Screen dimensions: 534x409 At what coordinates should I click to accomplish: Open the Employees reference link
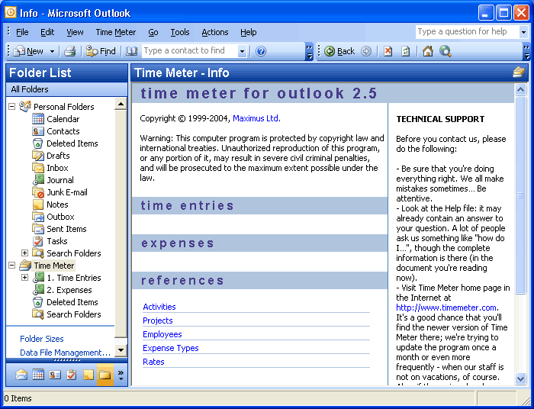pyautogui.click(x=162, y=334)
